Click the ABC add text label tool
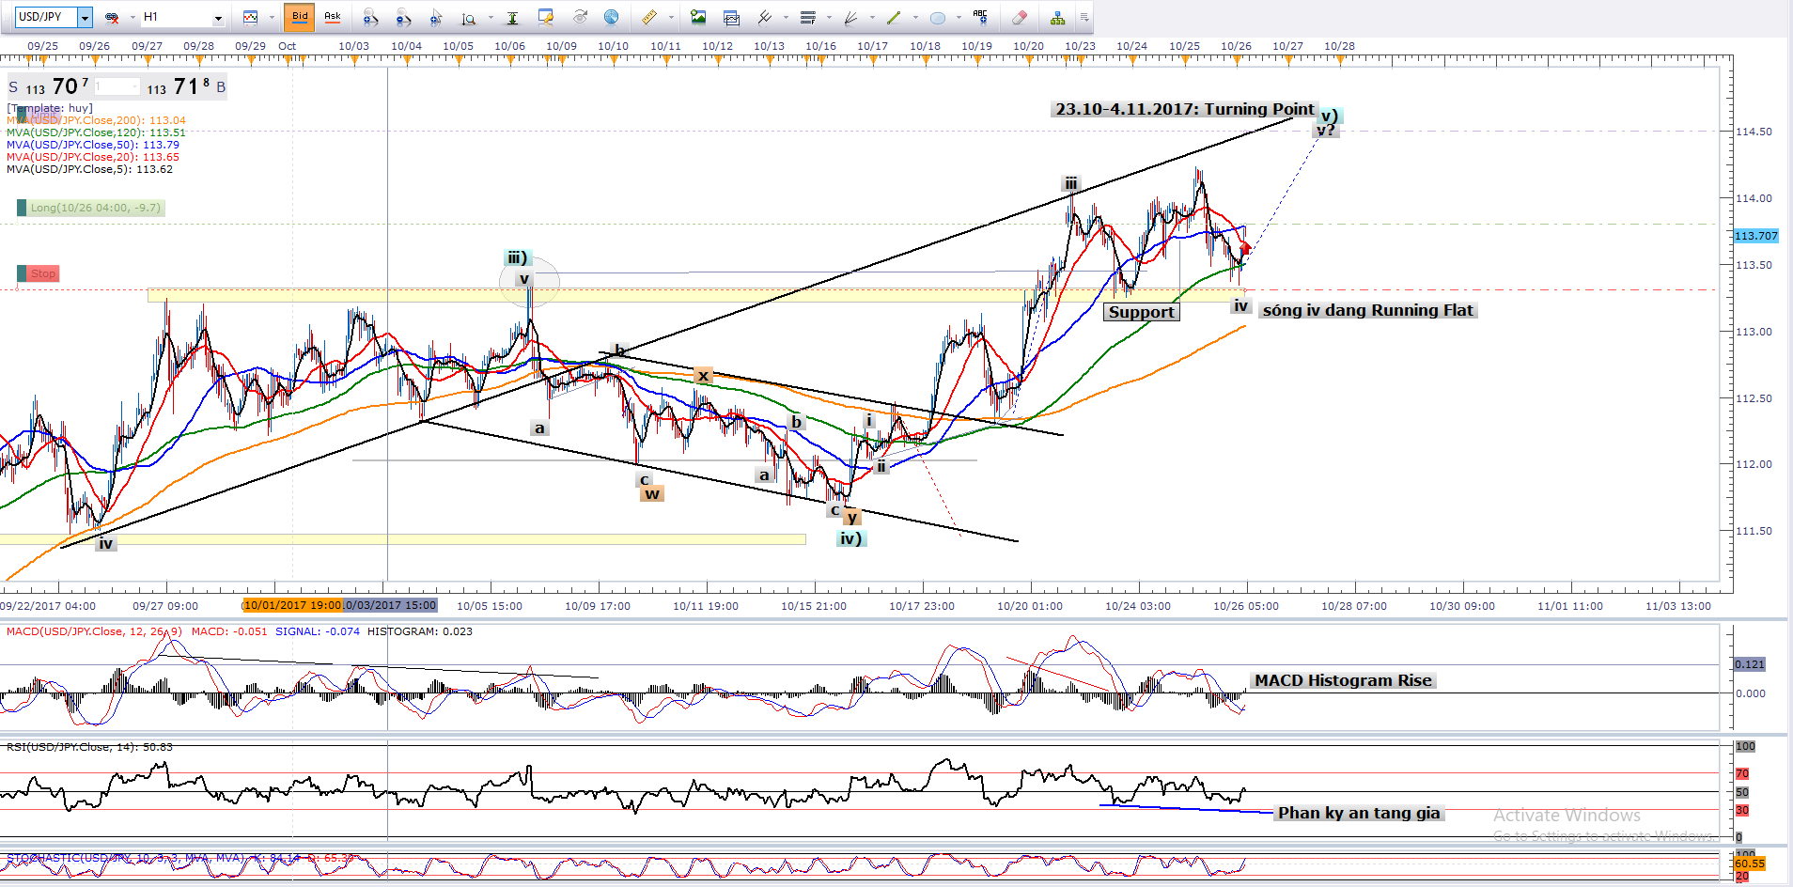The height and width of the screenshot is (887, 1793). (x=980, y=17)
